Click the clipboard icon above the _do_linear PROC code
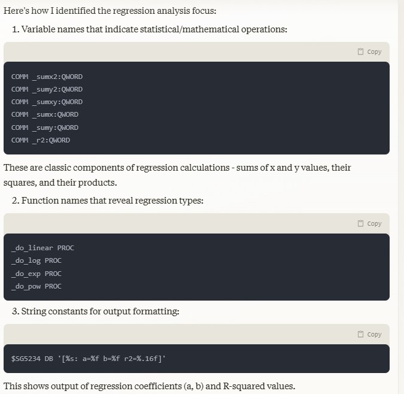 click(x=360, y=223)
